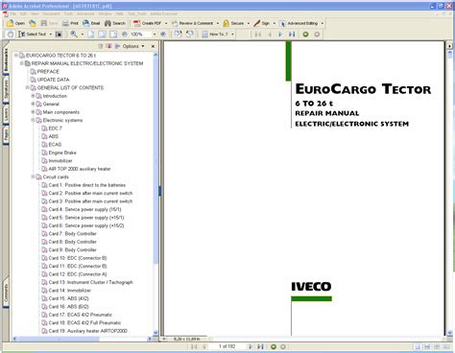Select the Zoom In magnifier tool

click(x=74, y=35)
